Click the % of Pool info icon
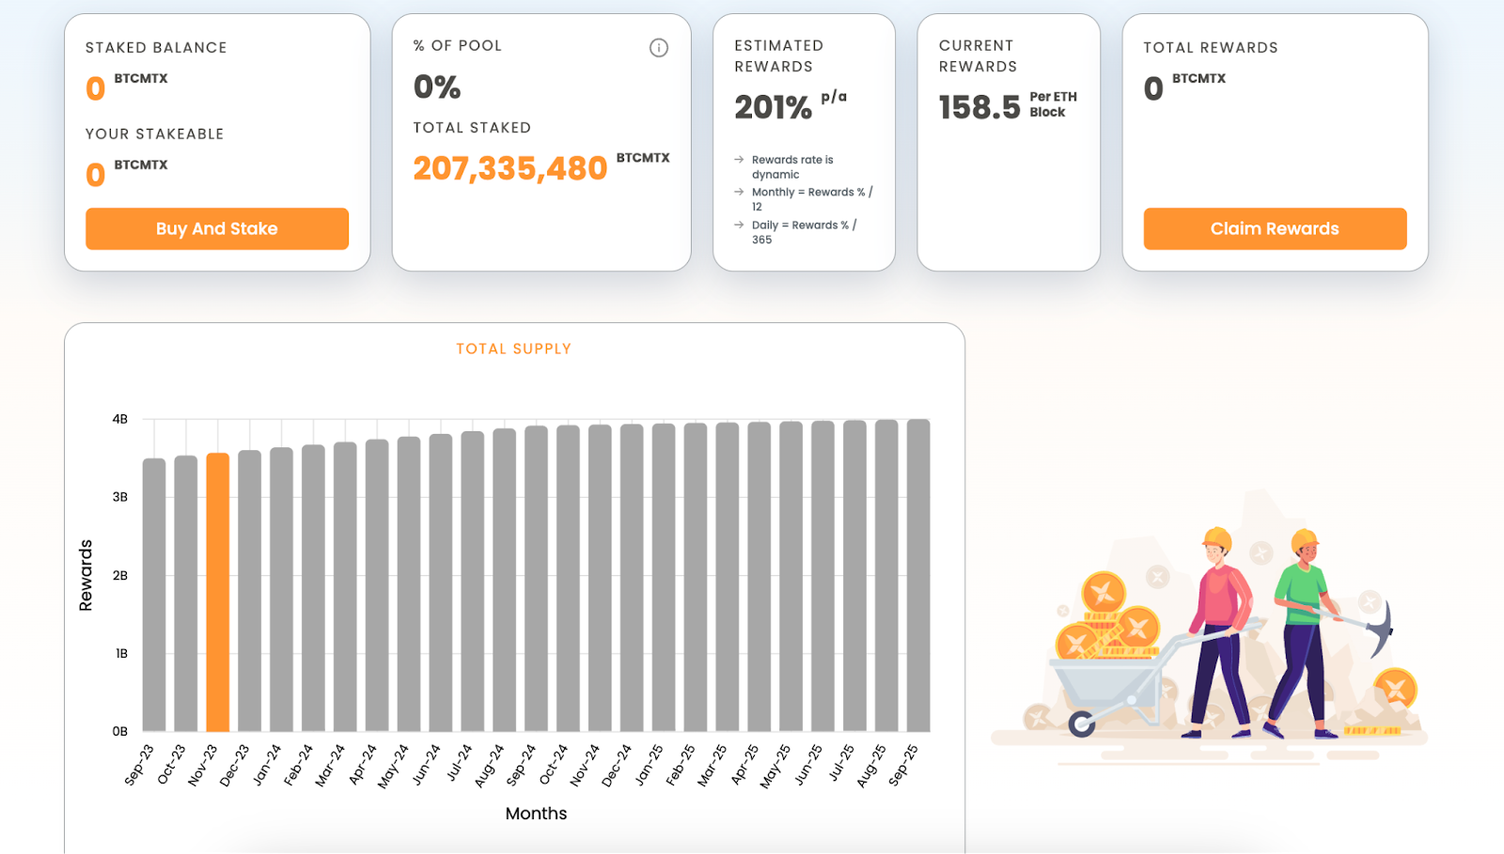1504x854 pixels. click(659, 48)
